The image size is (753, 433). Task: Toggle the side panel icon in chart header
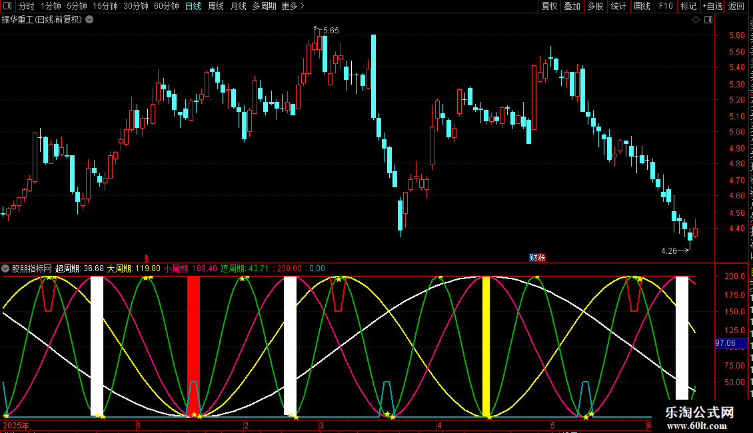pyautogui.click(x=708, y=20)
